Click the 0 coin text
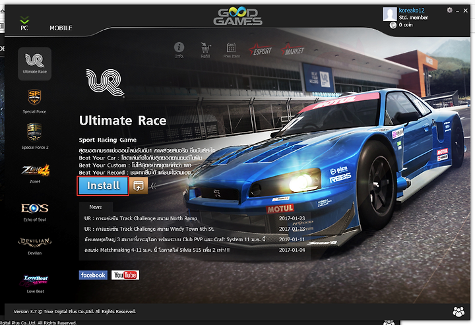 tap(406, 25)
